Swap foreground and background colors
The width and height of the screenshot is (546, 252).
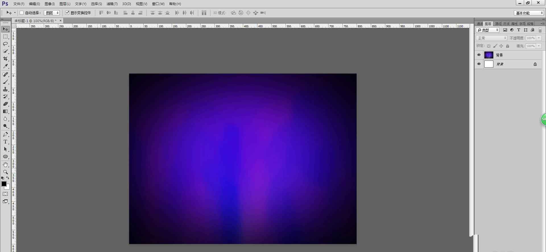[8, 178]
